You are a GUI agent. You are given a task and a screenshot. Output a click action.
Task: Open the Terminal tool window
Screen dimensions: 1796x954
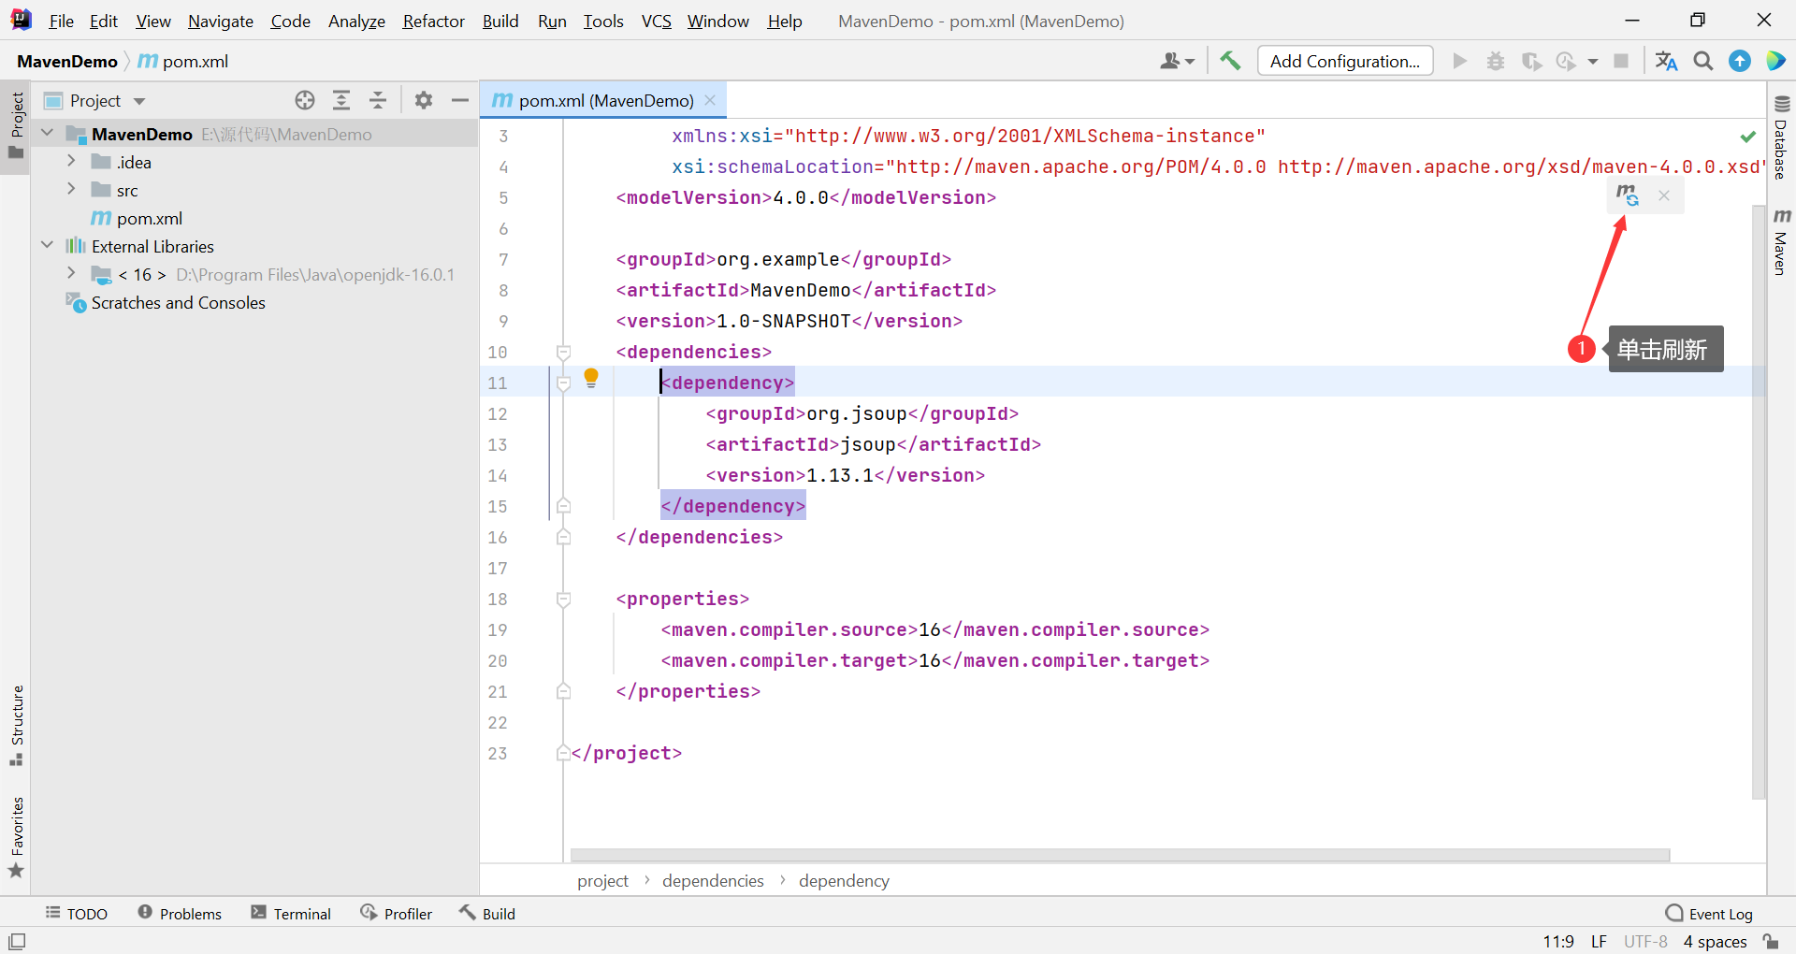(291, 914)
